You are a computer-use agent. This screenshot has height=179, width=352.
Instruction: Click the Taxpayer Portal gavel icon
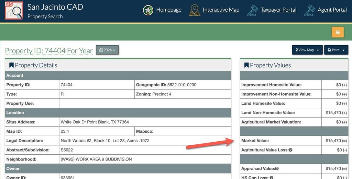click(252, 10)
